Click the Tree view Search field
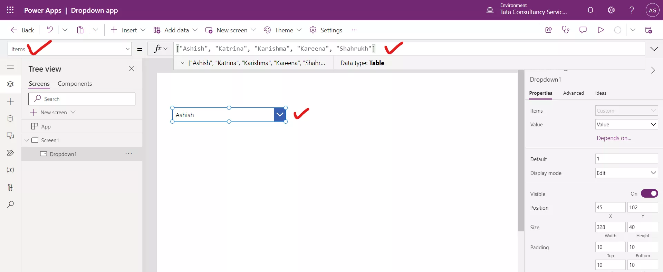 click(82, 99)
